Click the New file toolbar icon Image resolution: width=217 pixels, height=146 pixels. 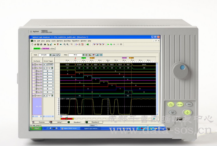tap(32, 45)
